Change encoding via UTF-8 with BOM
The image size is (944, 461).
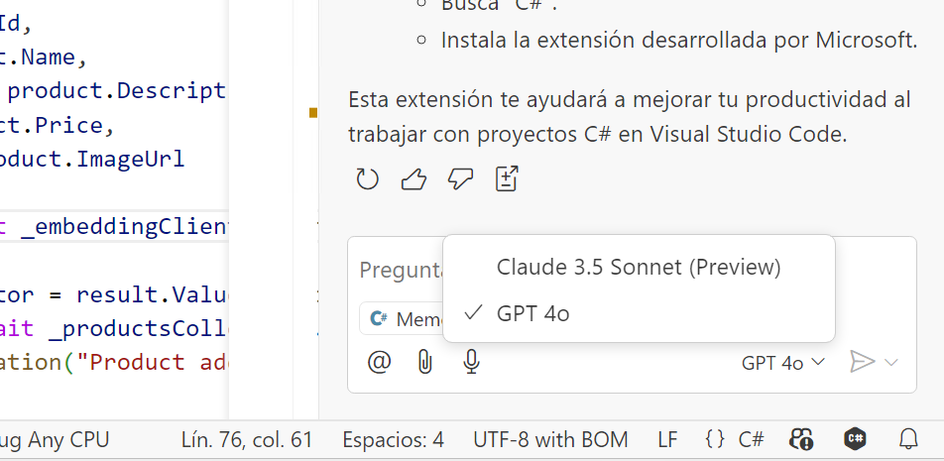pos(551,440)
